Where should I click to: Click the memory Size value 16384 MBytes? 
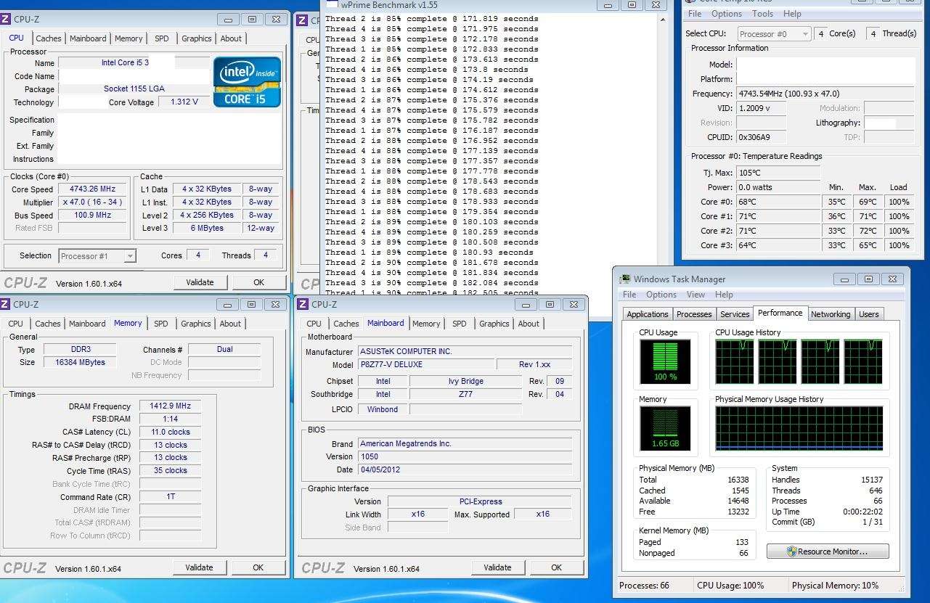[80, 362]
